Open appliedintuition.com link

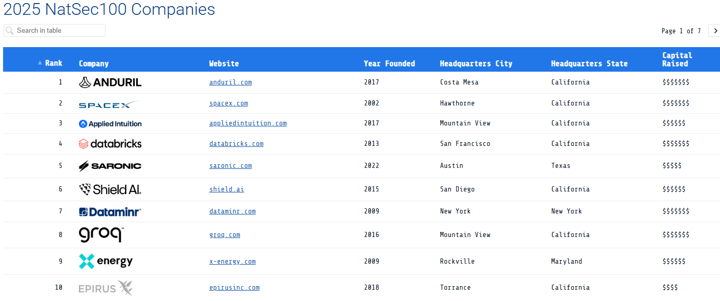pos(248,123)
